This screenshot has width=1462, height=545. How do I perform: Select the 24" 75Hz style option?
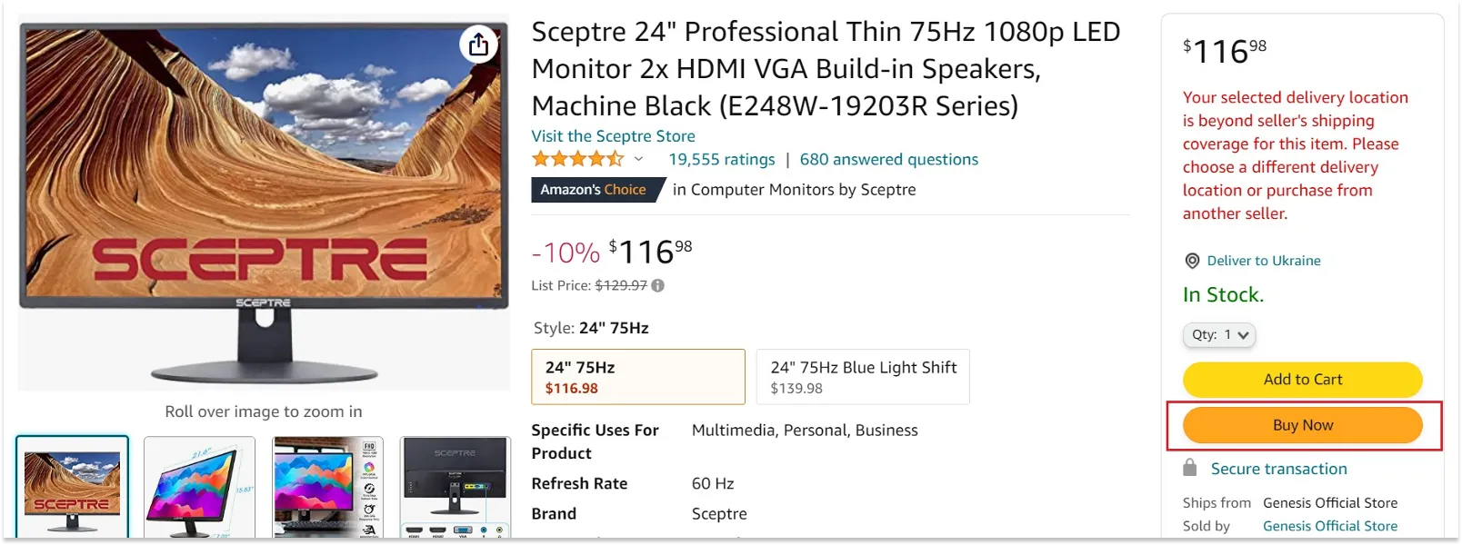point(637,376)
